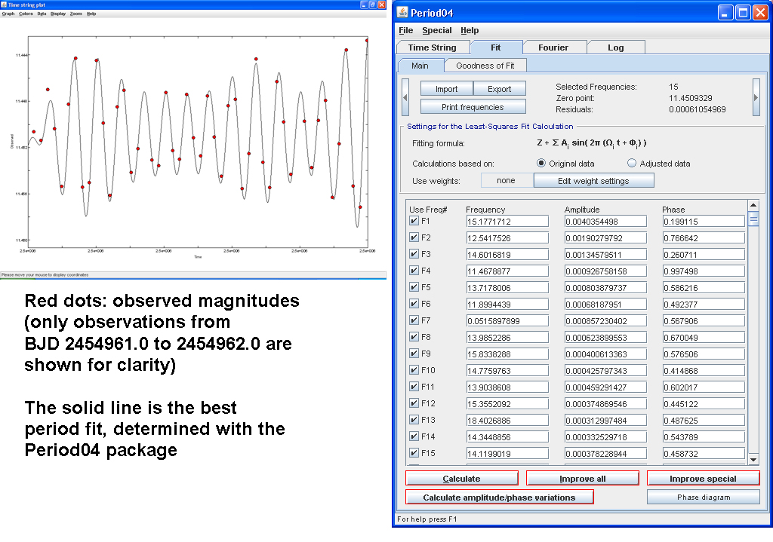Open the Goodness of Fit subtab
The width and height of the screenshot is (773, 542).
tap(485, 66)
